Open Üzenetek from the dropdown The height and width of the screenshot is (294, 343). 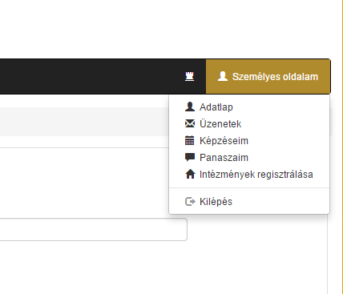249,124
